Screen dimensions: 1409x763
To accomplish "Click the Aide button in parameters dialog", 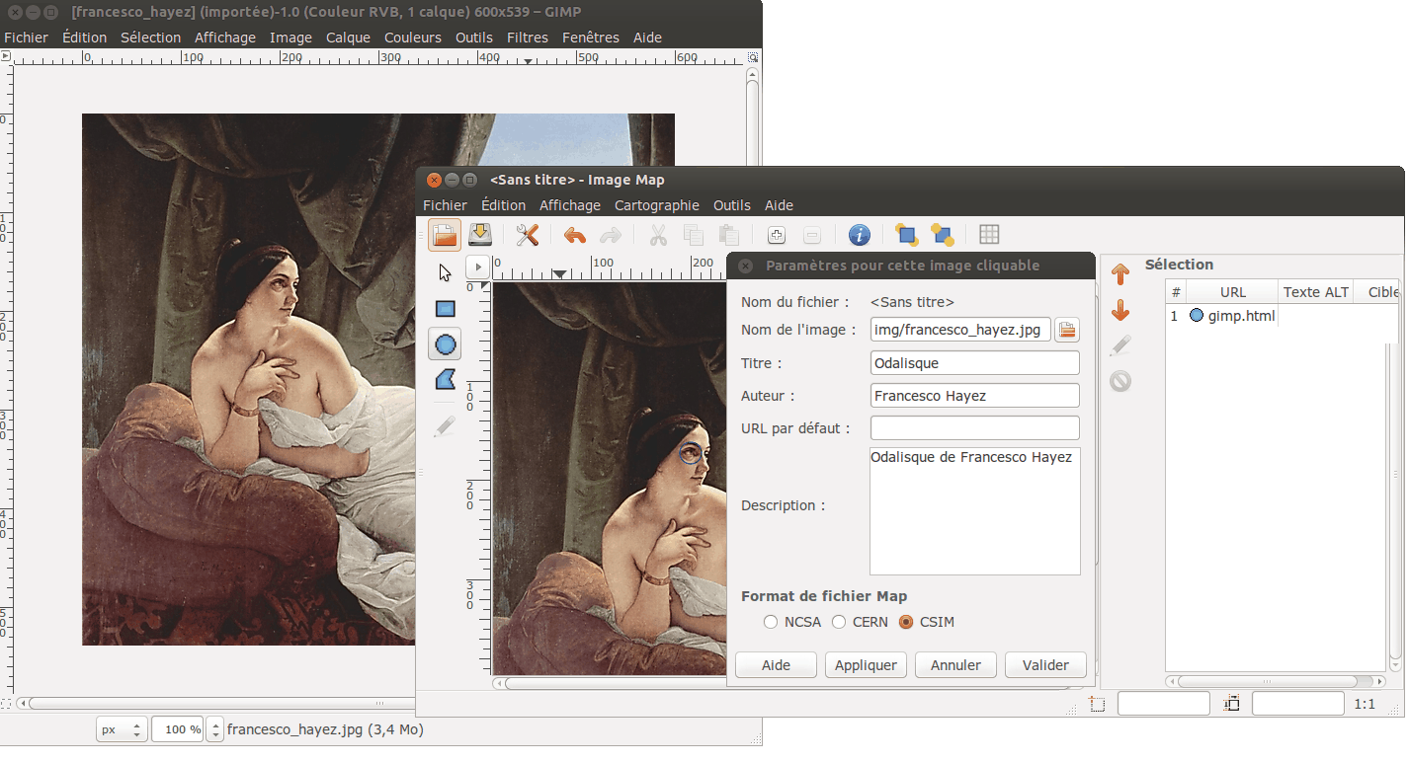I will [x=776, y=665].
